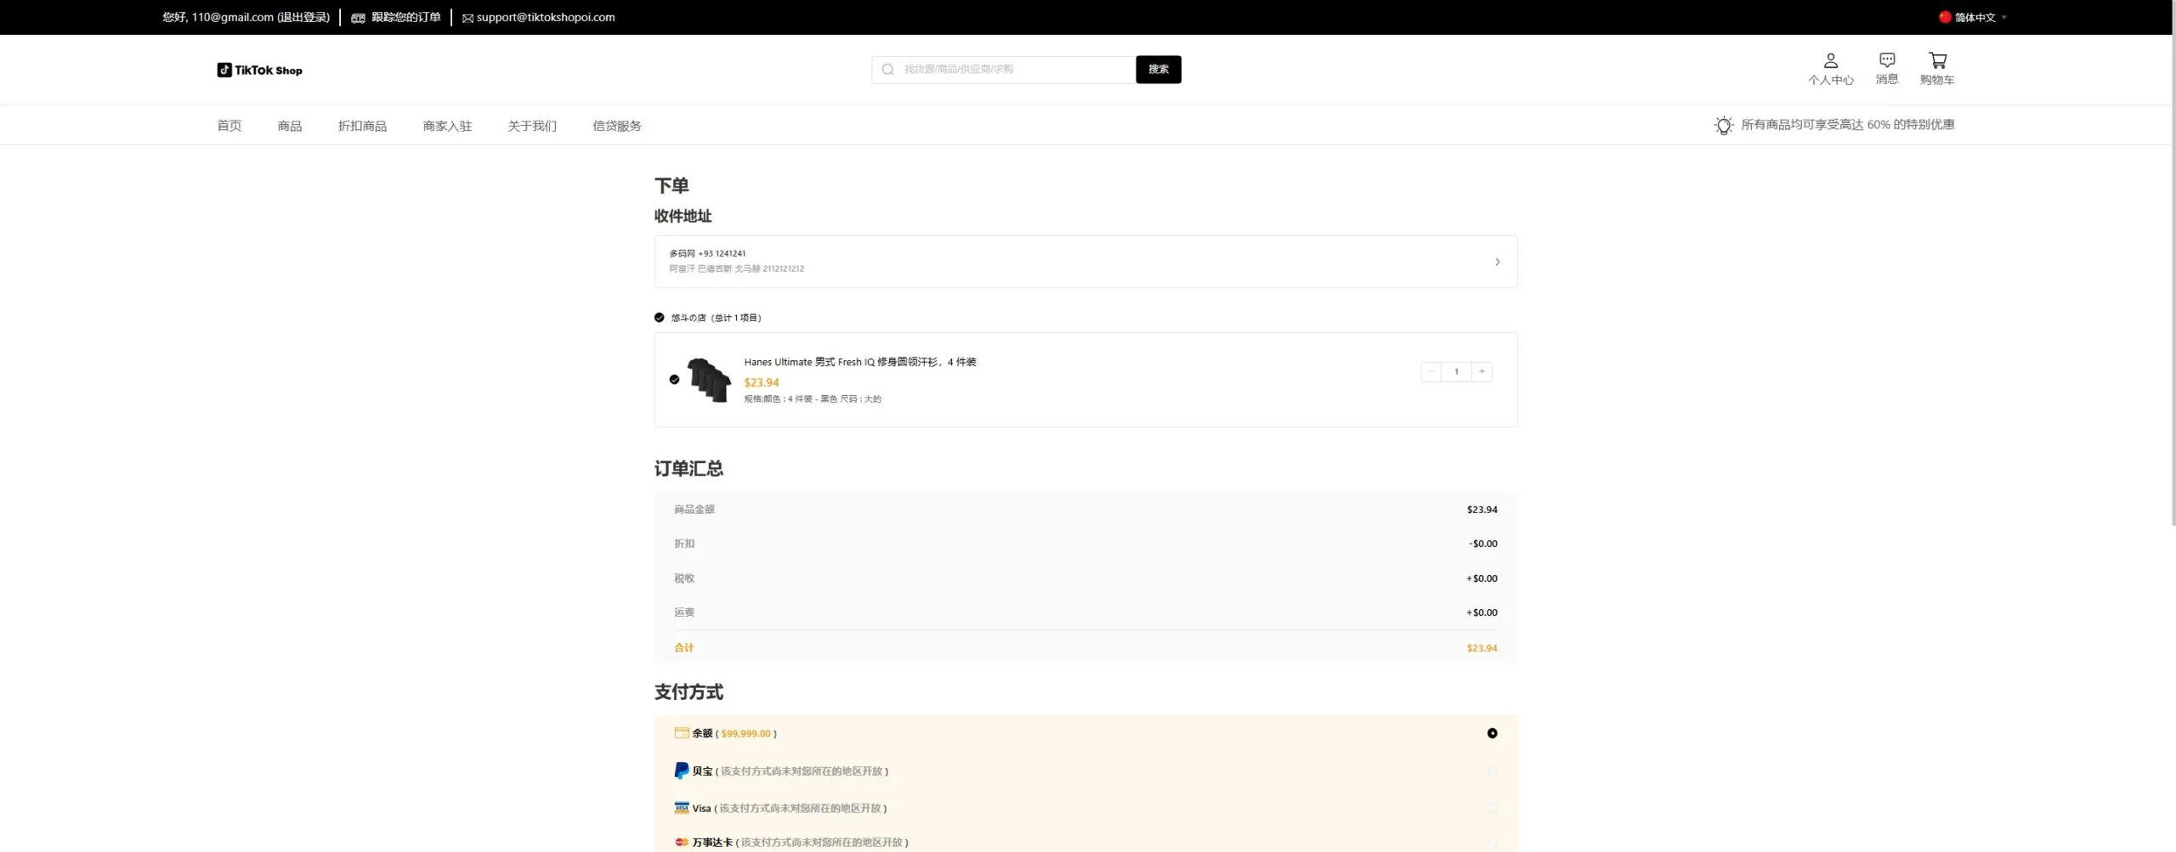Select the Visa payment radio button
Viewport: 2176px width, 852px height.
pos(1492,808)
